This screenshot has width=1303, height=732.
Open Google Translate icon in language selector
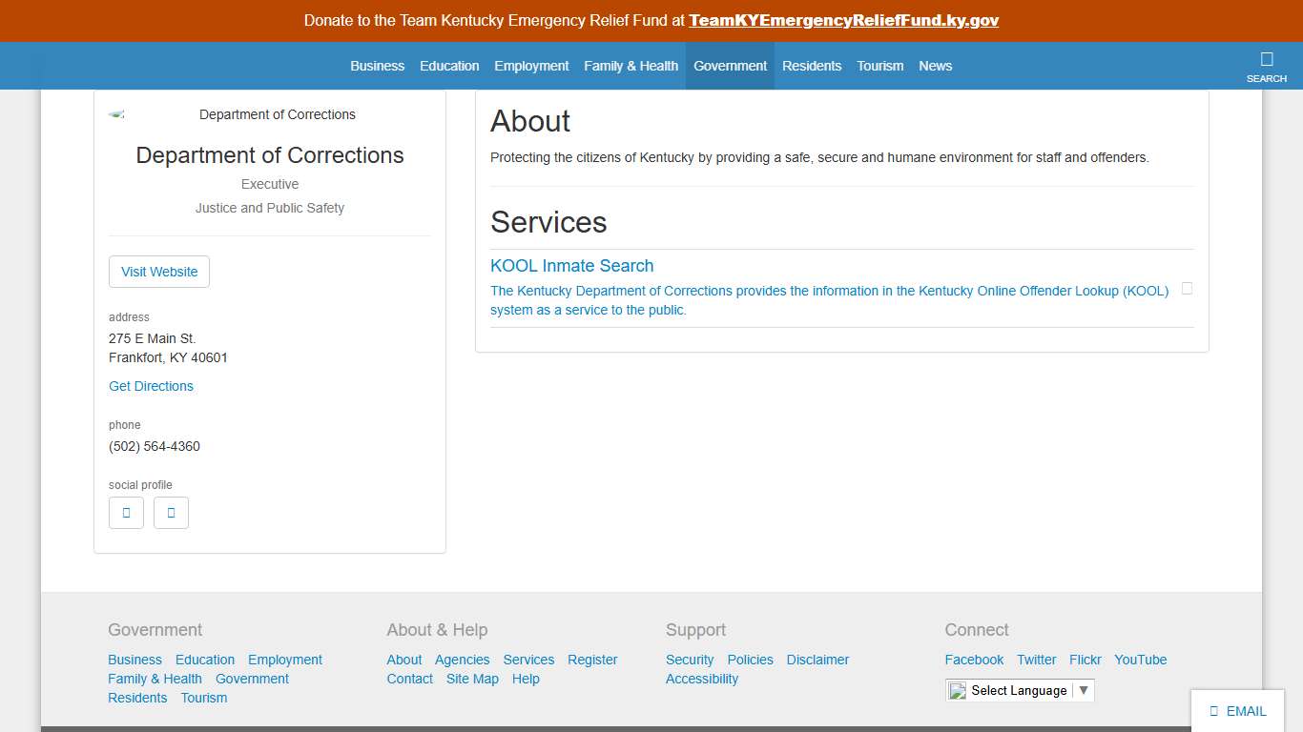pyautogui.click(x=957, y=690)
